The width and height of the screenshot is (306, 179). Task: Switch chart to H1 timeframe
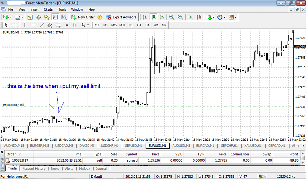point(131,25)
